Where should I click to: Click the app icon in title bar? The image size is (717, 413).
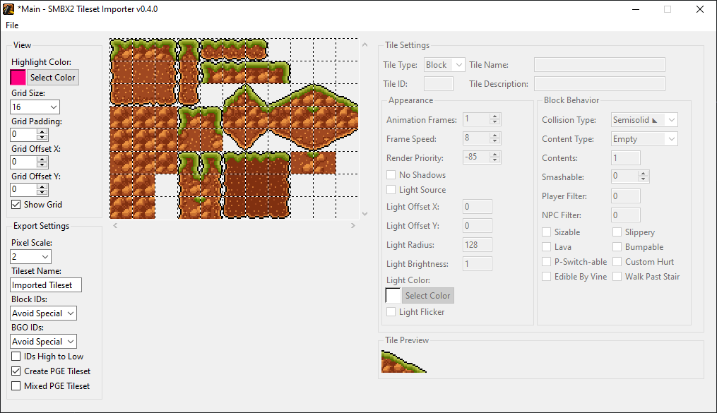pyautogui.click(x=8, y=9)
